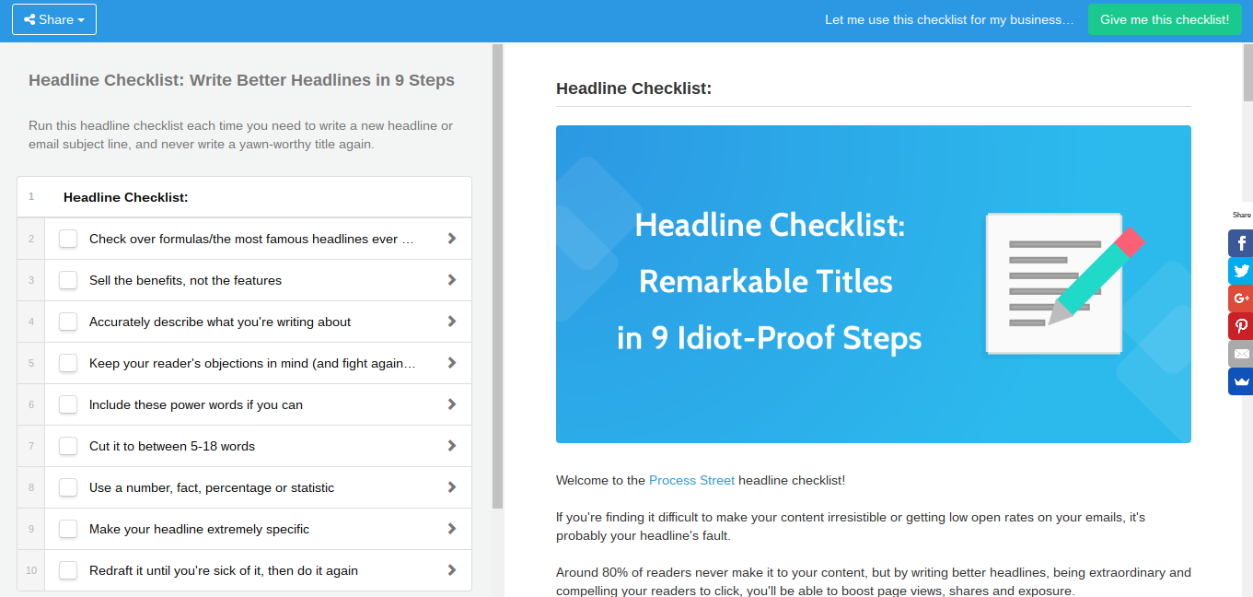Expand 'Include these power words' chevron arrow
The width and height of the screenshot is (1253, 597).
tap(451, 404)
